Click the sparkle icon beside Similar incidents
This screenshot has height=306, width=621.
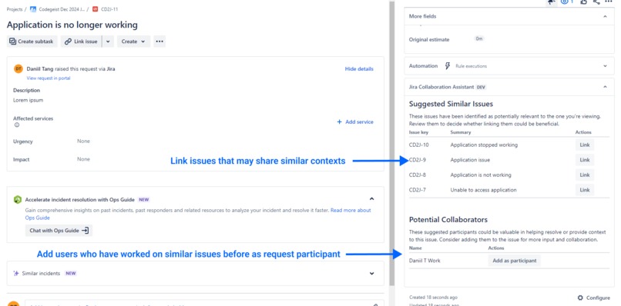pos(16,273)
